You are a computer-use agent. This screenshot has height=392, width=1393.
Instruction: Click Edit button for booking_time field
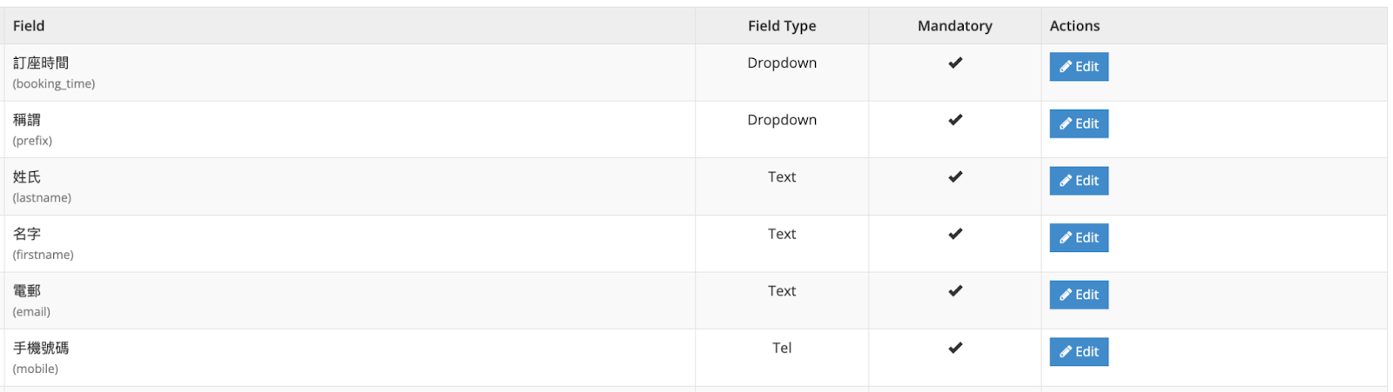[x=1079, y=67]
